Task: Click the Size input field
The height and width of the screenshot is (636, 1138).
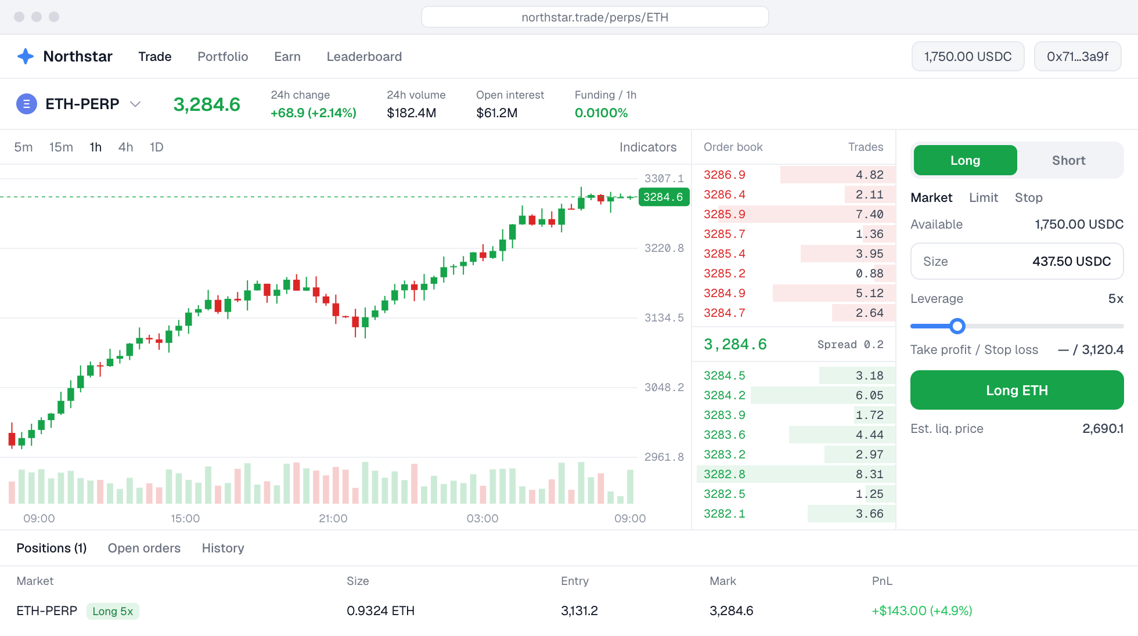Action: click(x=1017, y=261)
